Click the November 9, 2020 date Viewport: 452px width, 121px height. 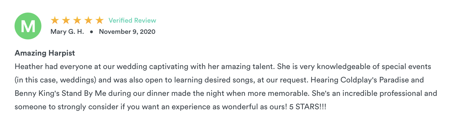(x=127, y=32)
